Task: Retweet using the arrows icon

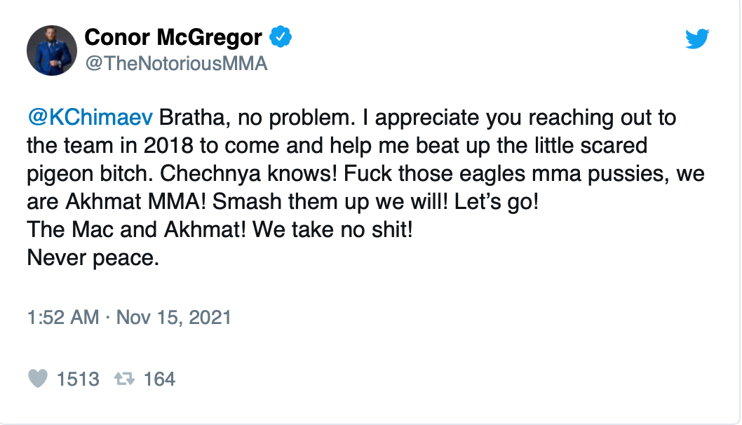Action: tap(124, 379)
